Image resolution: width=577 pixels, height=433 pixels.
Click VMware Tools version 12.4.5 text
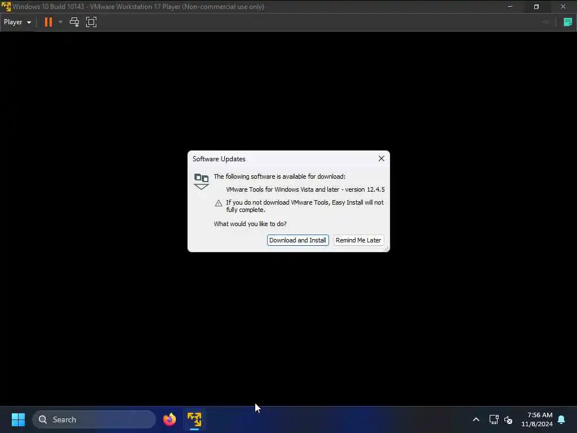coord(305,189)
